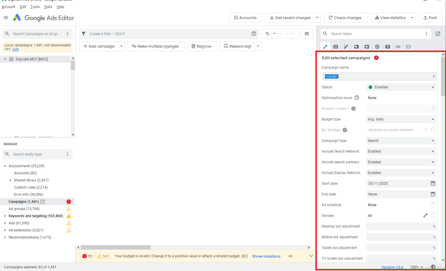Open the Campaign type dropdown
The width and height of the screenshot is (446, 271).
pyautogui.click(x=401, y=141)
